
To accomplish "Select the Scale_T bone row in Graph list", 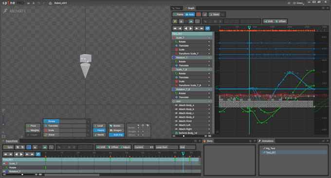I will tap(192, 38).
